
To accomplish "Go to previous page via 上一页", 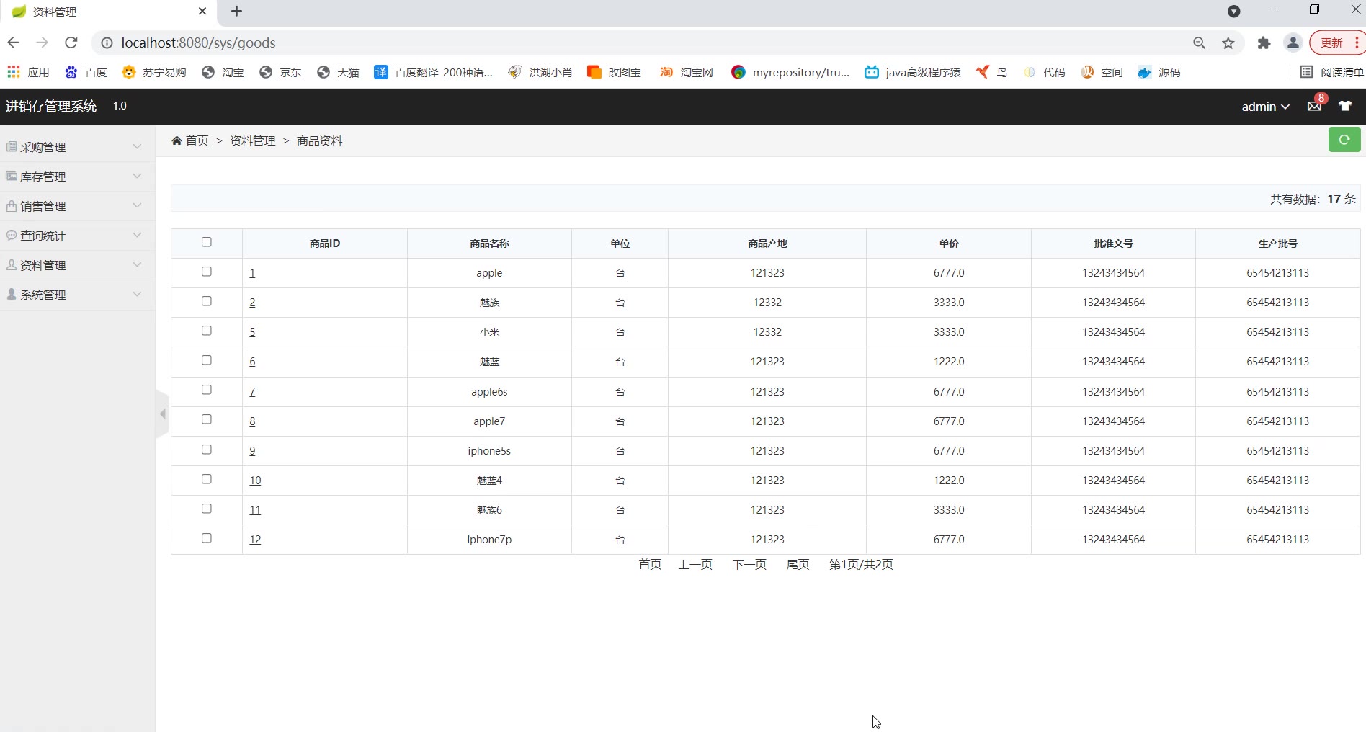I will [695, 564].
